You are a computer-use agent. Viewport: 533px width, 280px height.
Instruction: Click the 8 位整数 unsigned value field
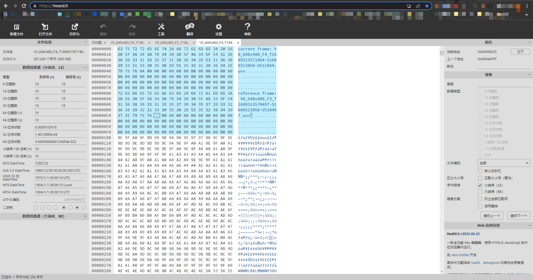(47, 84)
